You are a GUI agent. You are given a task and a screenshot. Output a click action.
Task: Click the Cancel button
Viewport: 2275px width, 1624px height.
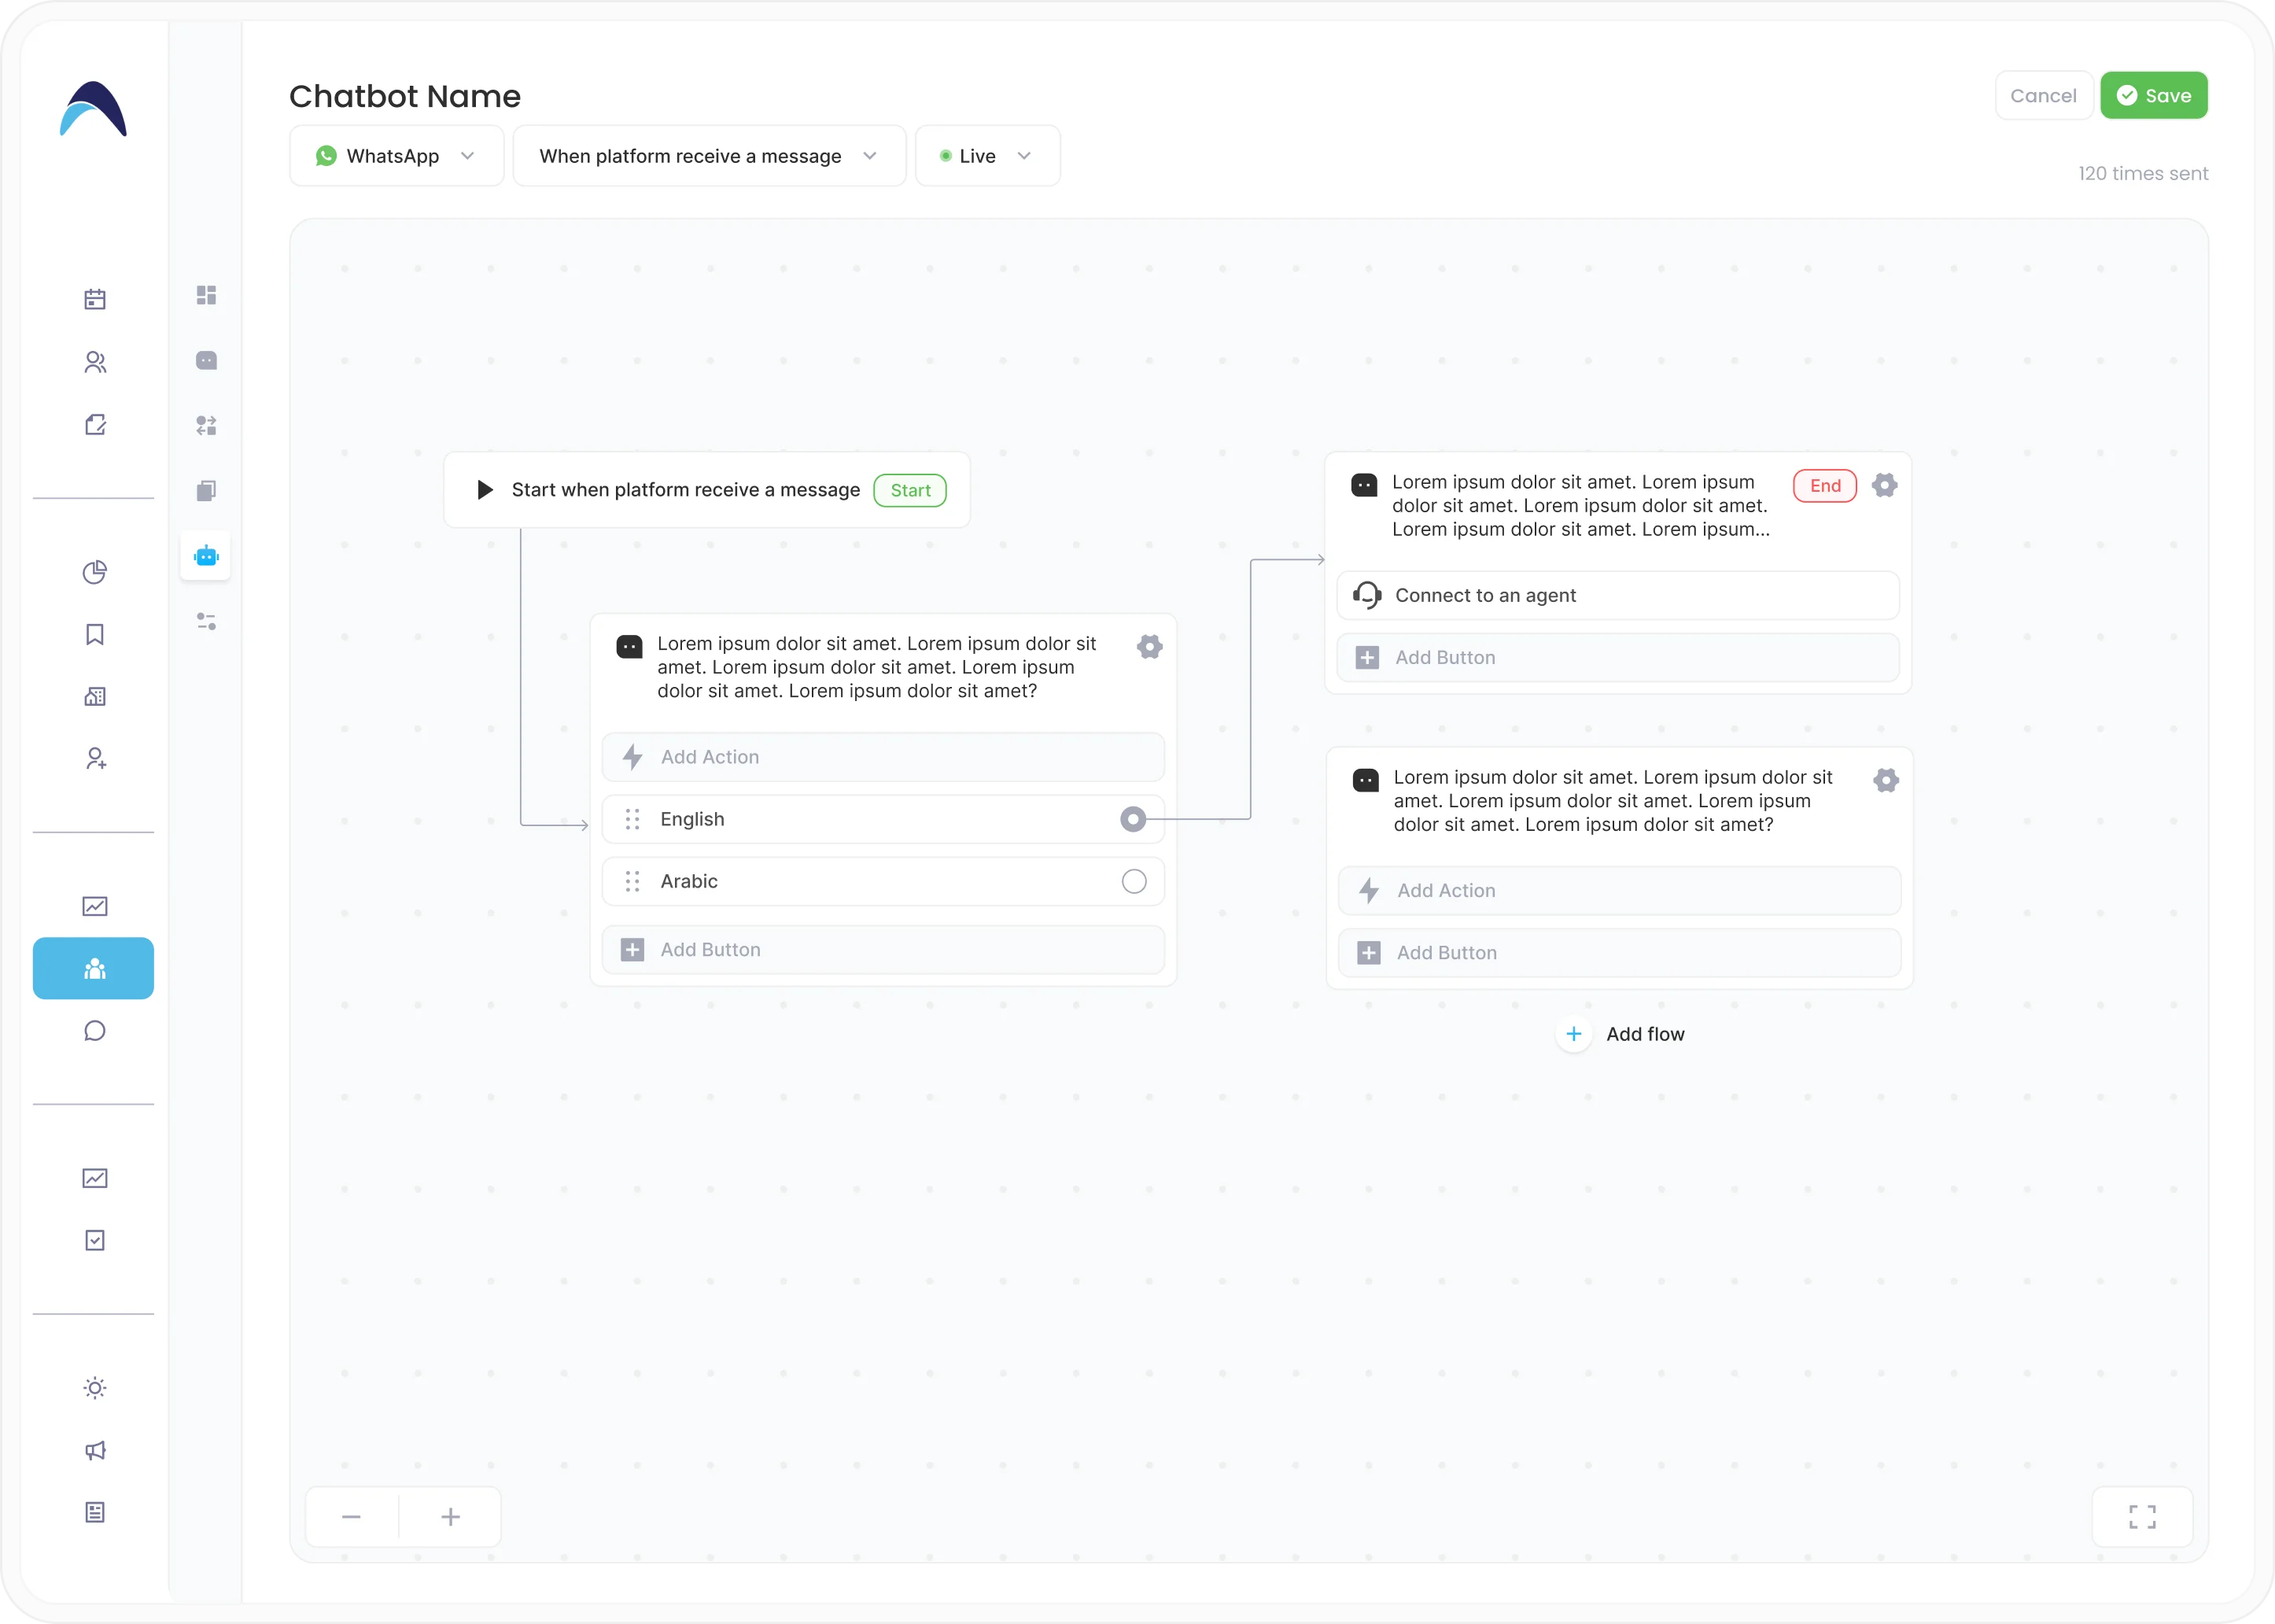2043,95
